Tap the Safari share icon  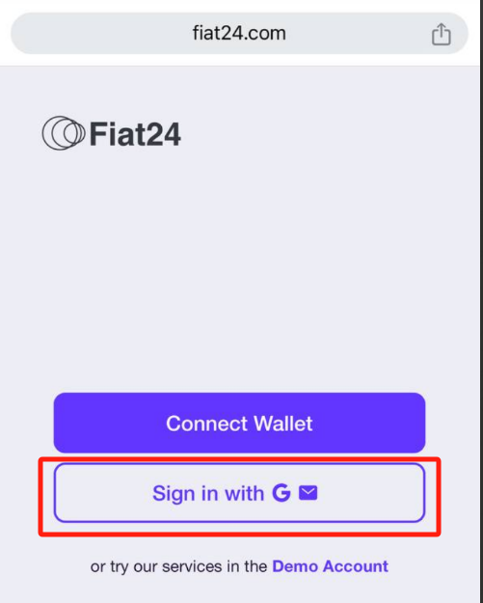[x=441, y=34]
